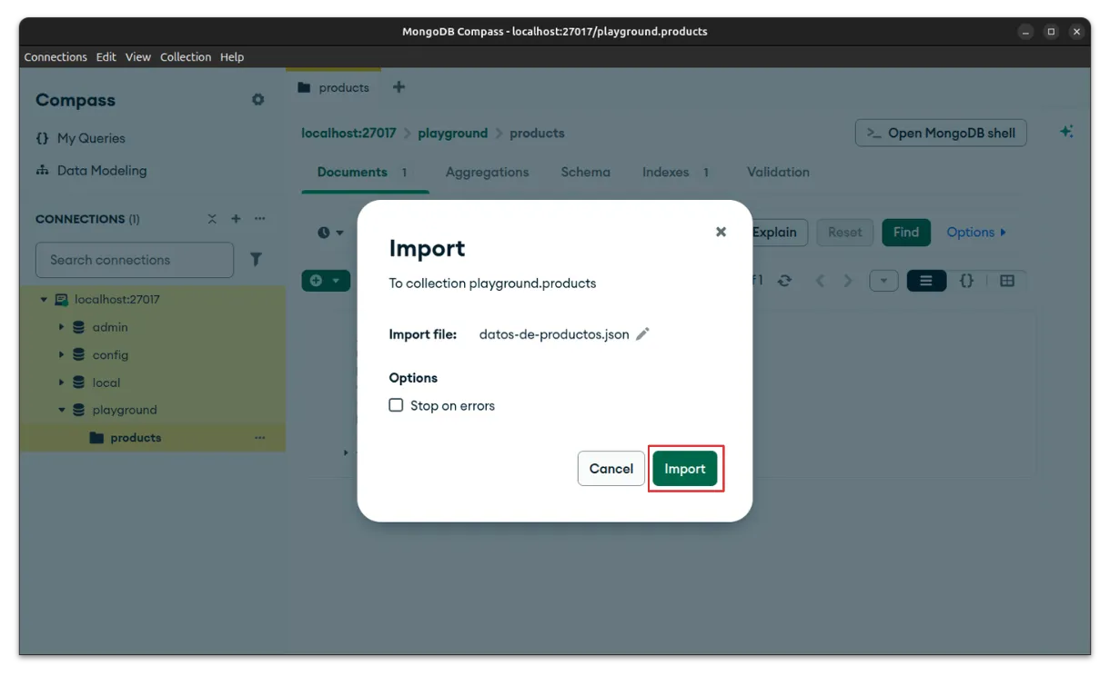1110x676 pixels.
Task: Open the Collection menu in menu bar
Action: (x=186, y=56)
